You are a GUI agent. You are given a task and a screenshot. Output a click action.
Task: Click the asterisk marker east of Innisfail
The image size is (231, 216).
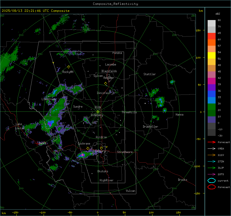pos(122,88)
